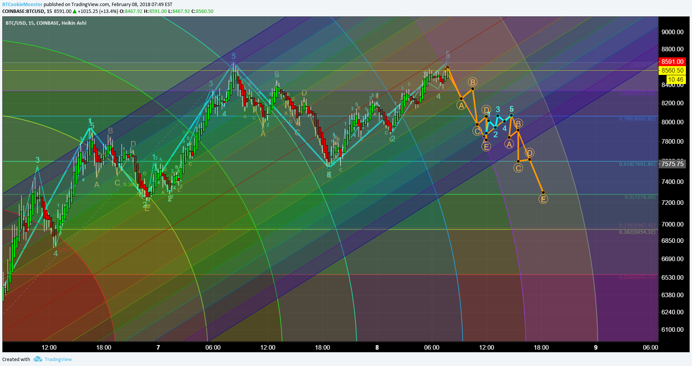
Task: Select the COINBASE:BTCUSD, 15 symbol text
Action: pyautogui.click(x=27, y=11)
